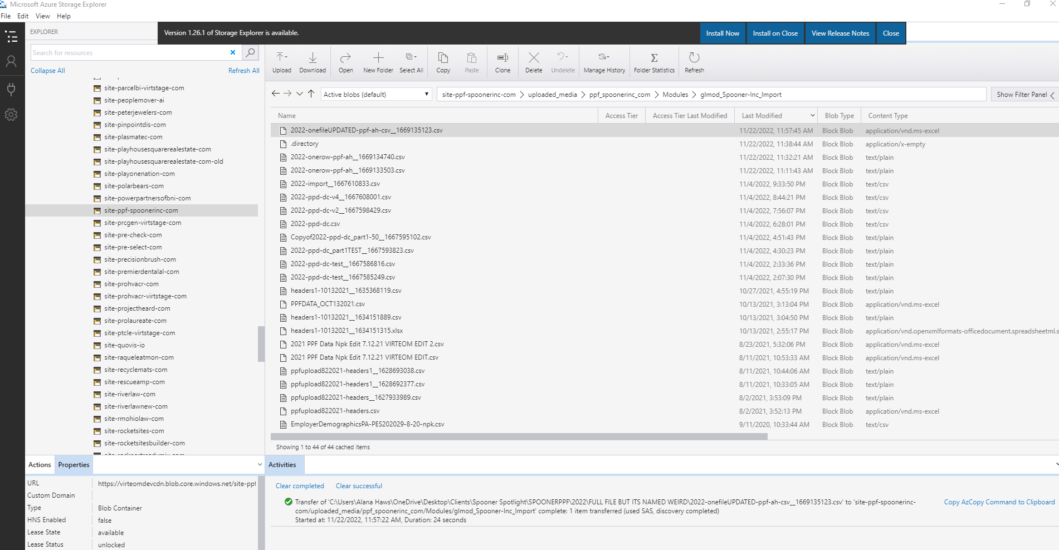Click the Install Now button
The width and height of the screenshot is (1059, 550).
click(x=722, y=33)
